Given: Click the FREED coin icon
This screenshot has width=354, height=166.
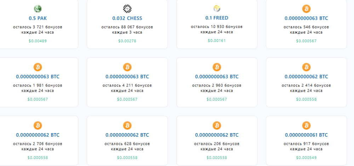Looking at the screenshot, I should pyautogui.click(x=217, y=8).
